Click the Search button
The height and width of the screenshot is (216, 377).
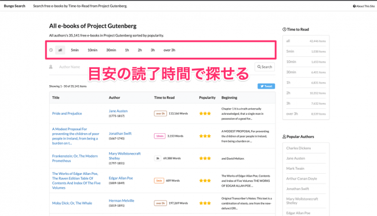pyautogui.click(x=264, y=67)
